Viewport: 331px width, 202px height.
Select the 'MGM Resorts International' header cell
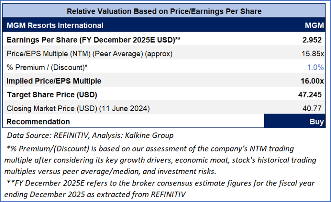point(55,25)
